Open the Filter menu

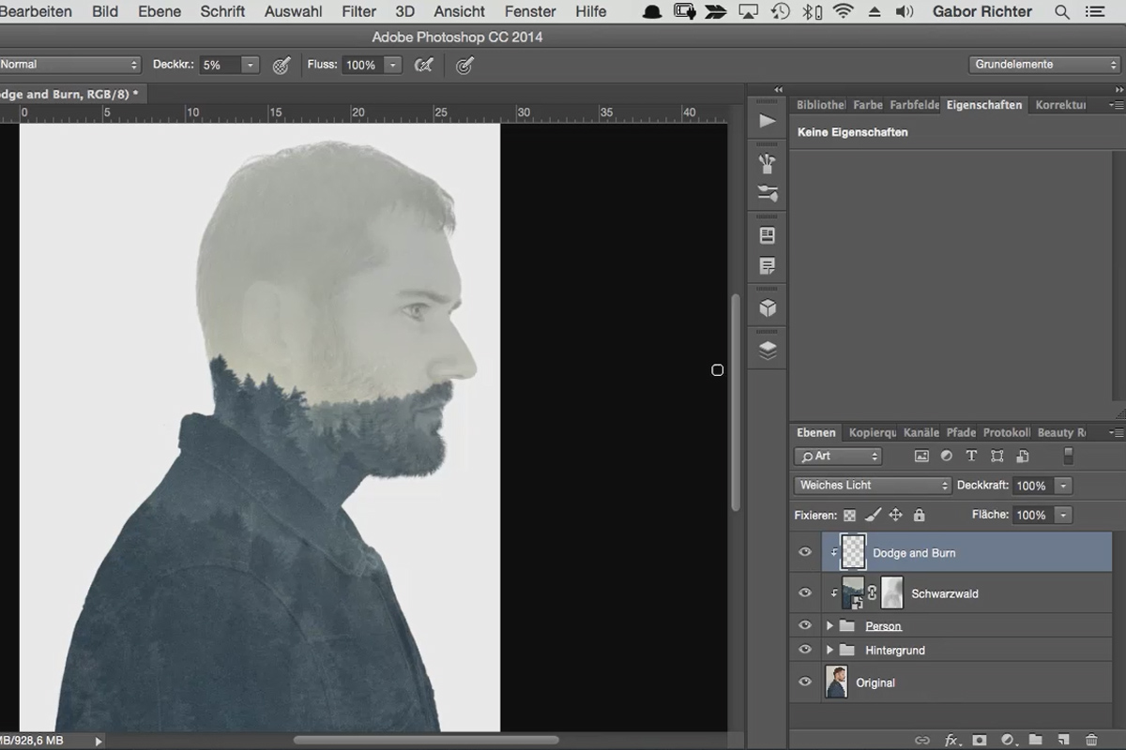pyautogui.click(x=359, y=11)
